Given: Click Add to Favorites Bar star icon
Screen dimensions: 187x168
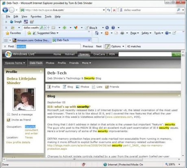Looking at the screenshot, I should pyautogui.click(x=29, y=33).
